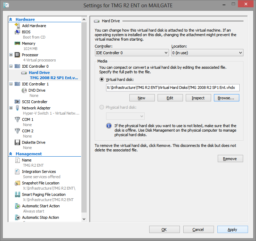The width and height of the screenshot is (256, 241).
Task: Click the virtual hard disk path field
Action: [x=173, y=88]
